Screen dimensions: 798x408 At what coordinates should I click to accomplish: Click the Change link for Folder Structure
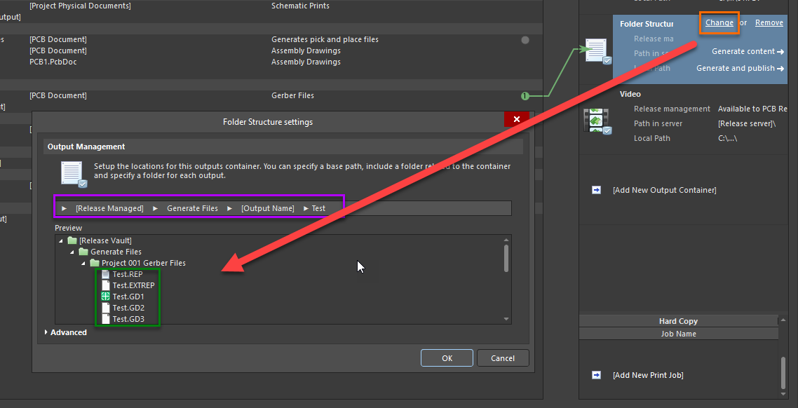[719, 23]
